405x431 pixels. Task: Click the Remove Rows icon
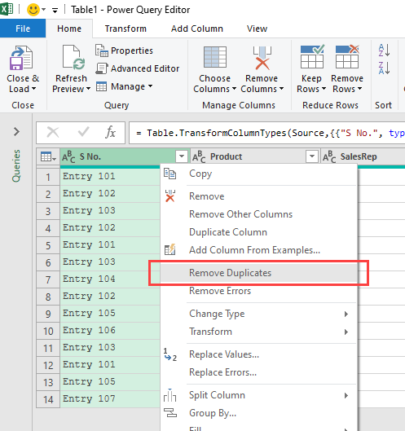(x=347, y=56)
